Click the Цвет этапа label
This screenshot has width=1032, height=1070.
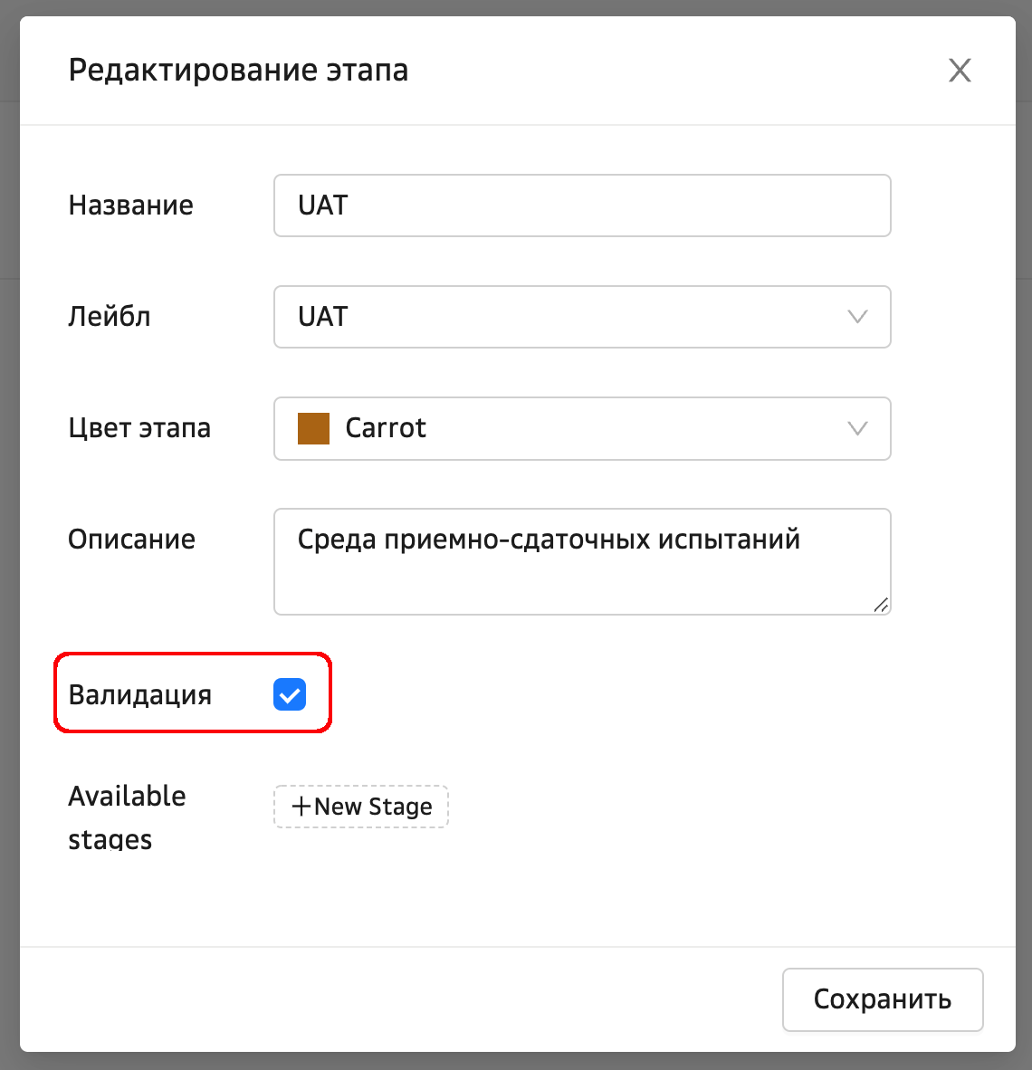tap(139, 428)
